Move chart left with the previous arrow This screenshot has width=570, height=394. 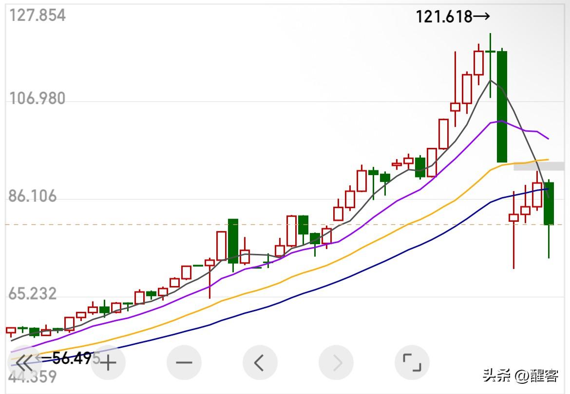(260, 362)
